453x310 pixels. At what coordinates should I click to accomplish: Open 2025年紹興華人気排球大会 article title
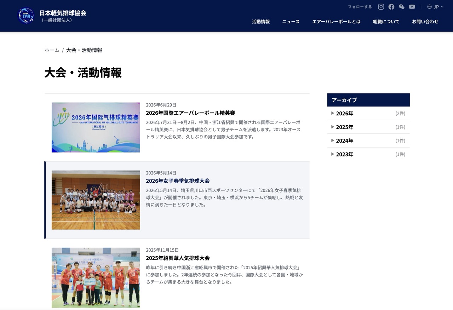[x=178, y=258]
